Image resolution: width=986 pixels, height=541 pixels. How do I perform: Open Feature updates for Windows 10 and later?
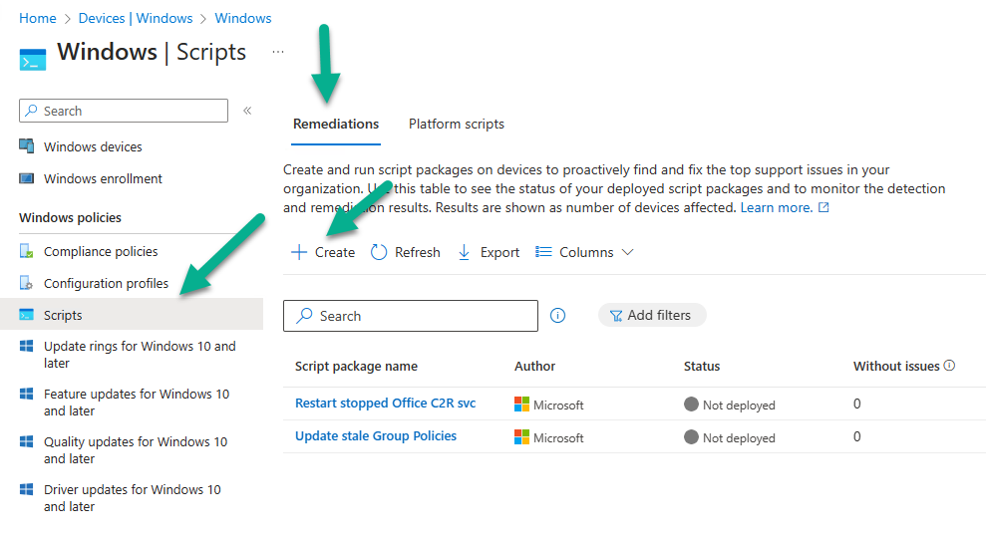[137, 403]
